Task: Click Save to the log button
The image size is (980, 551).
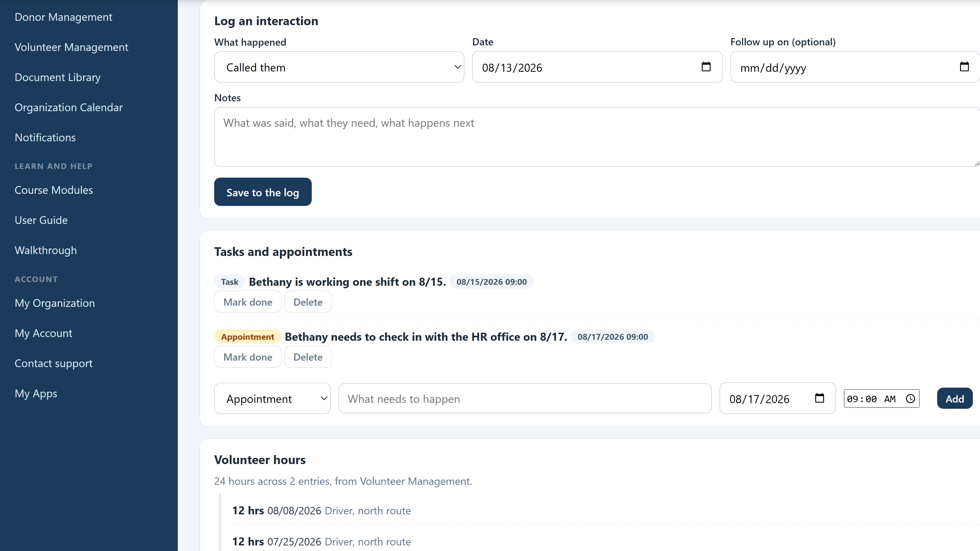Action: (263, 192)
